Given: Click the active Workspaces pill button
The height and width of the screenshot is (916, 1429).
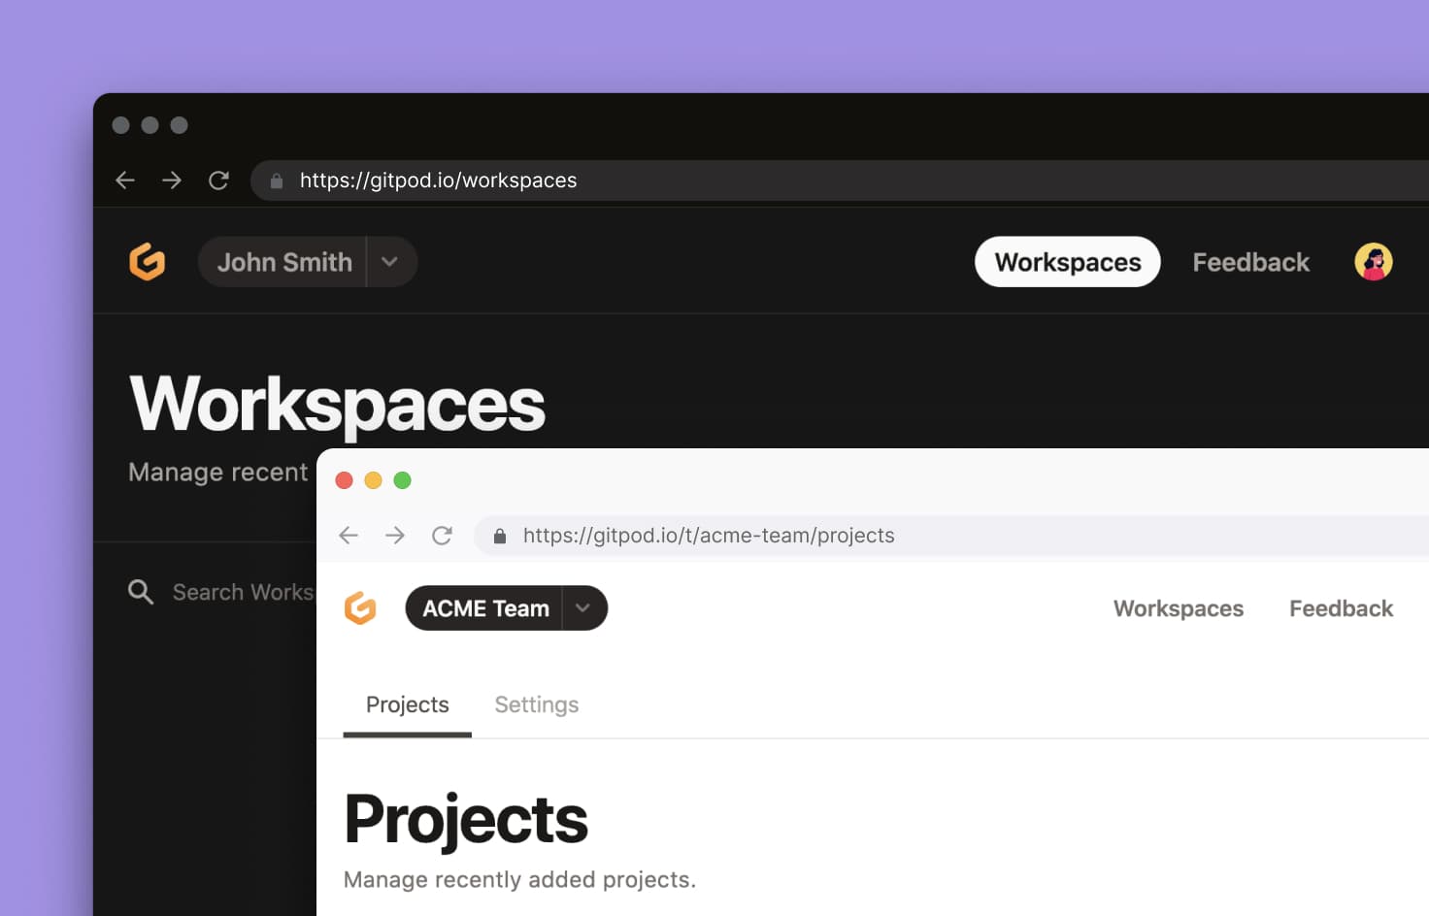Looking at the screenshot, I should click(1067, 262).
